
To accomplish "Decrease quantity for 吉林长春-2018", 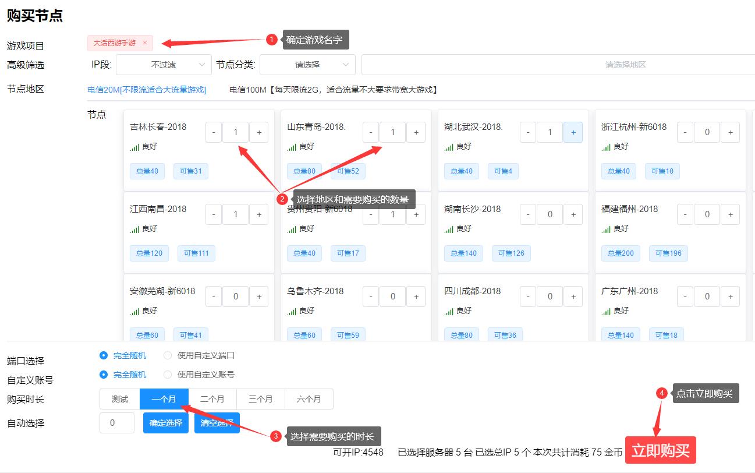I will [214, 132].
